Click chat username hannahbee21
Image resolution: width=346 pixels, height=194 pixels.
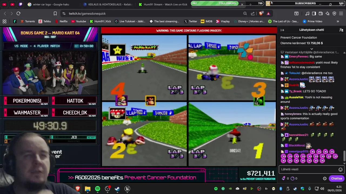click(x=298, y=135)
